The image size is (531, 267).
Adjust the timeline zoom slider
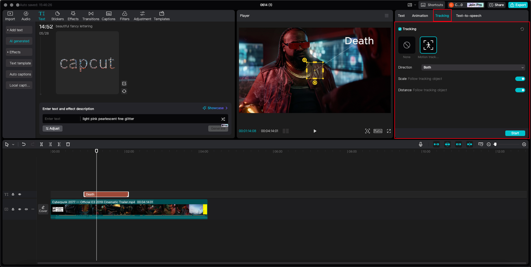pyautogui.click(x=495, y=144)
